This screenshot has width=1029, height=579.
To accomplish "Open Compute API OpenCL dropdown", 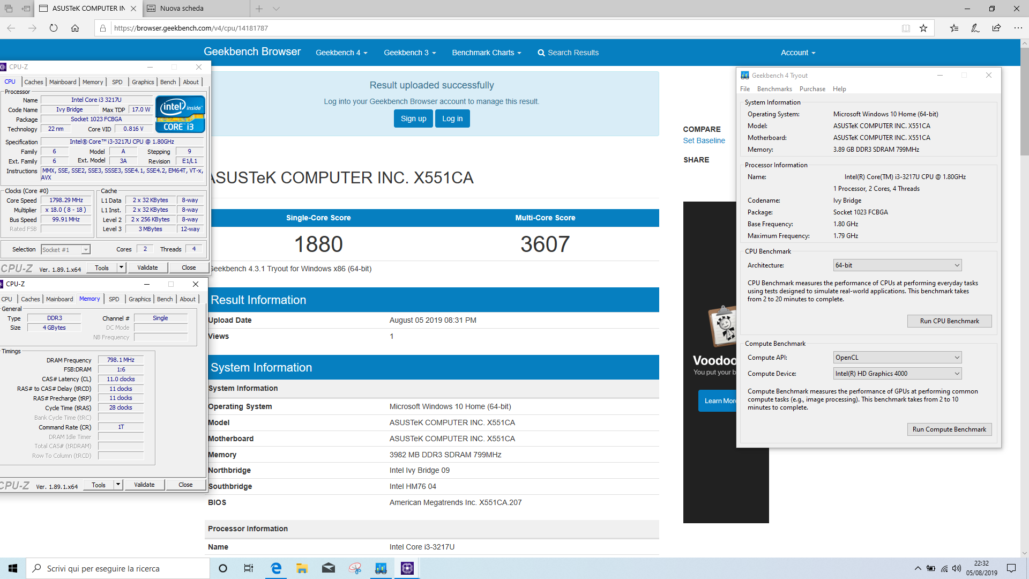I will [897, 358].
